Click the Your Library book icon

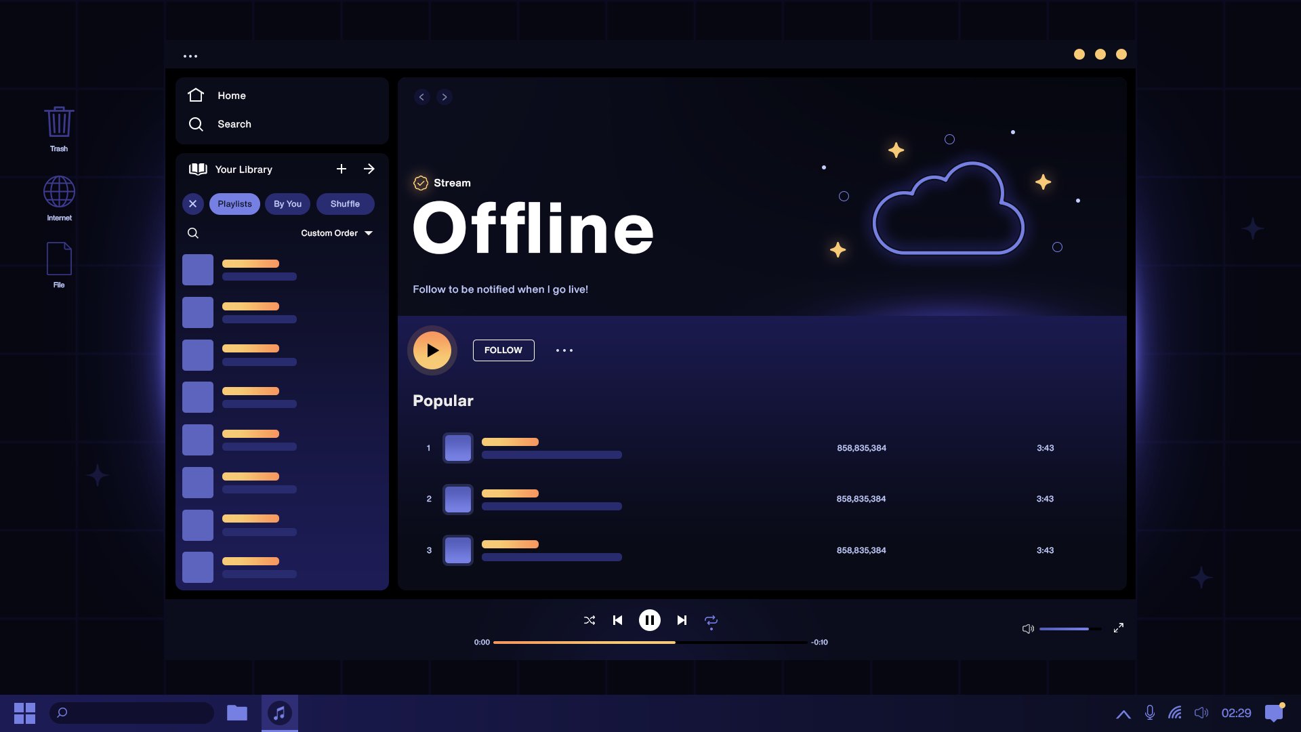[x=198, y=169]
